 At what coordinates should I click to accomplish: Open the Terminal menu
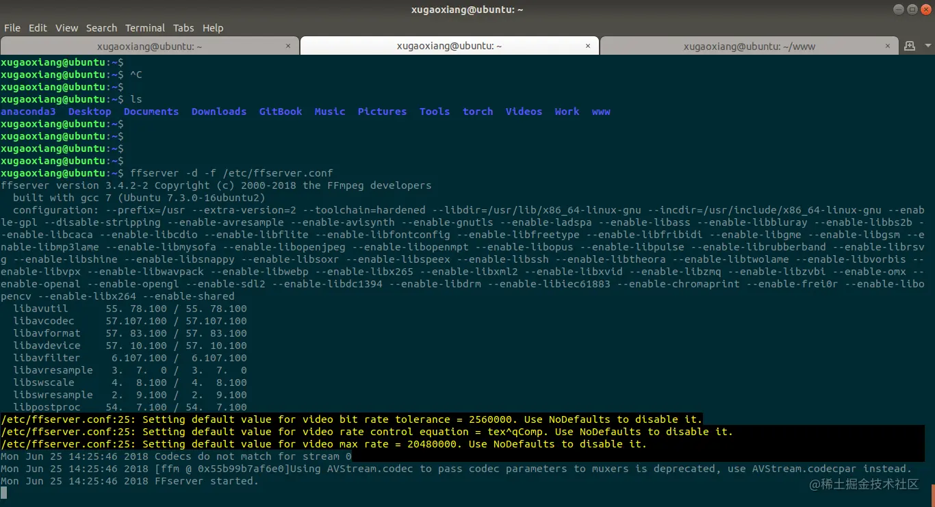pos(144,28)
